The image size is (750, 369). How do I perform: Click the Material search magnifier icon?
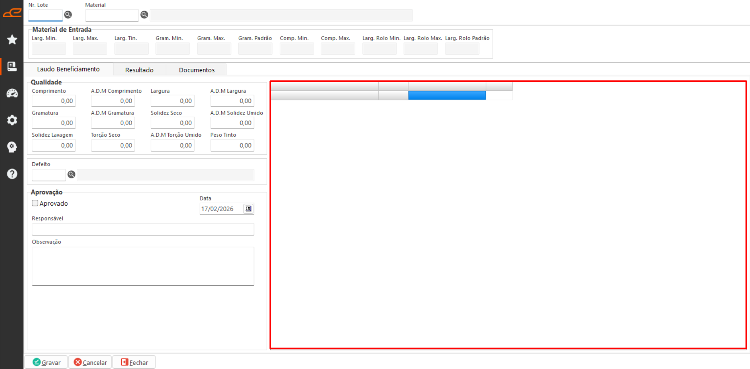tap(144, 15)
